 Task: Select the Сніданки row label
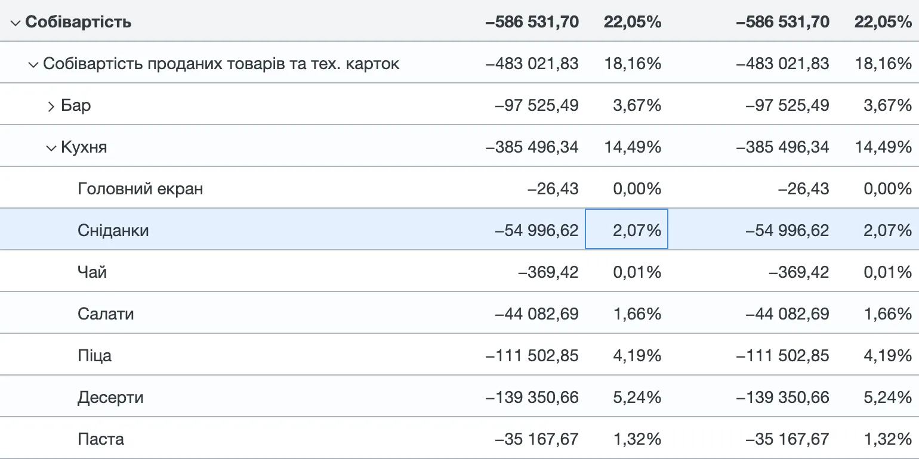coord(113,231)
